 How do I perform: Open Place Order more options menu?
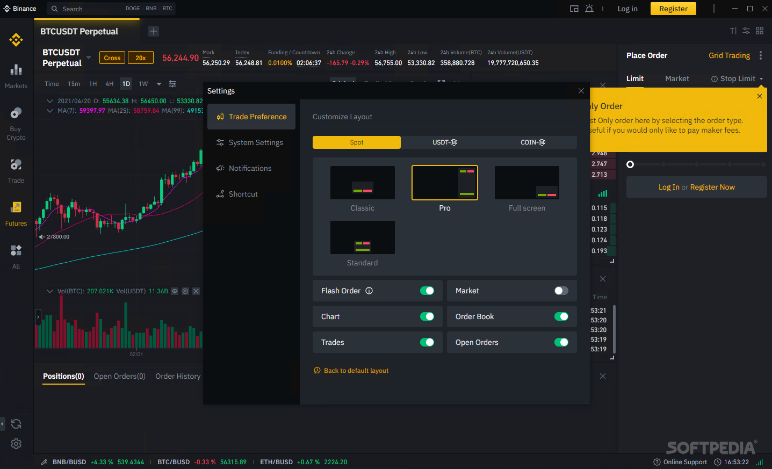(x=761, y=55)
